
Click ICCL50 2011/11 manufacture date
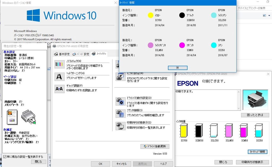tap(223, 25)
